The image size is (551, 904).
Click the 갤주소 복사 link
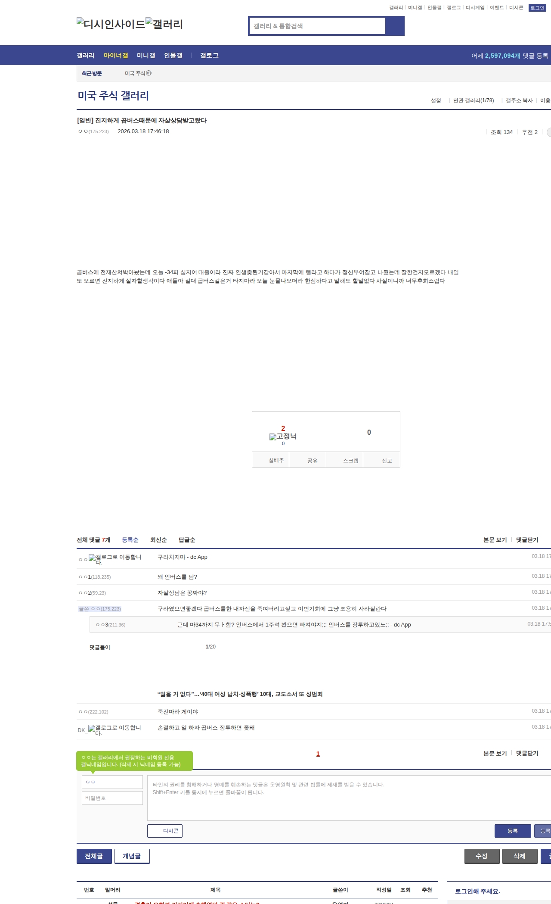[519, 100]
